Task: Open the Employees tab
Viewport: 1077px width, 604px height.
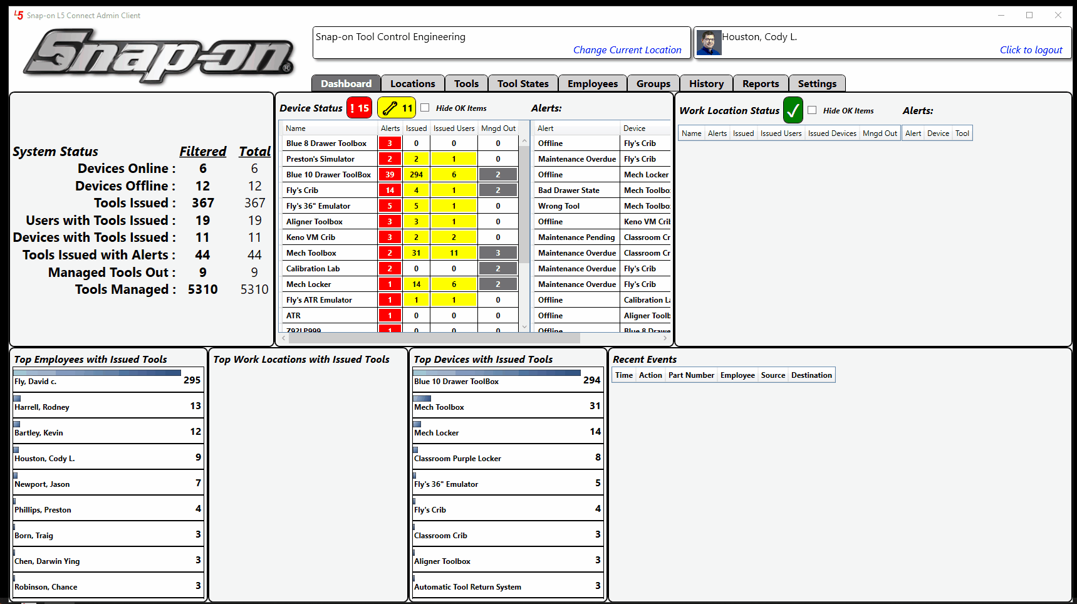Action: coord(592,83)
